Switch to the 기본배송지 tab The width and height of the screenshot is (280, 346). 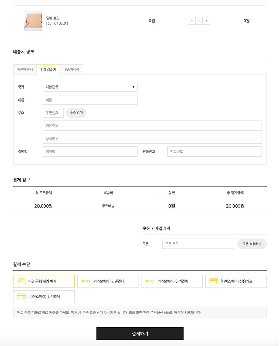tap(24, 69)
